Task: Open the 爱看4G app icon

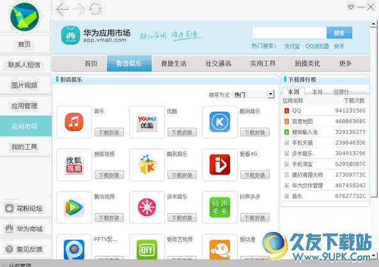Action: 220,164
